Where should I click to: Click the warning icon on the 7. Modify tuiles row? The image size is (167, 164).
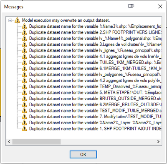point(24,117)
